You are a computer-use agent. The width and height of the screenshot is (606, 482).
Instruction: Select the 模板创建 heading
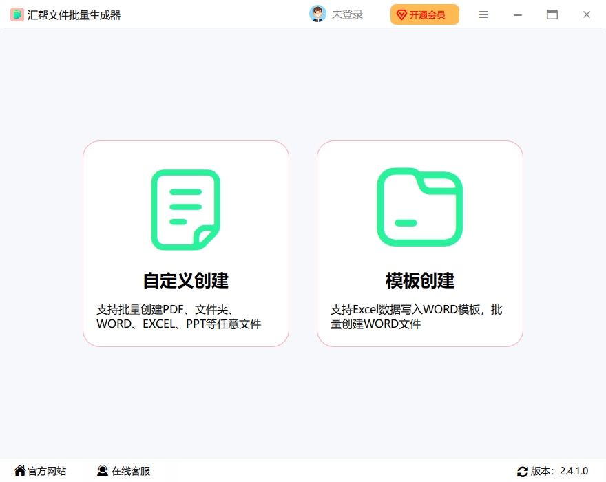tap(420, 281)
